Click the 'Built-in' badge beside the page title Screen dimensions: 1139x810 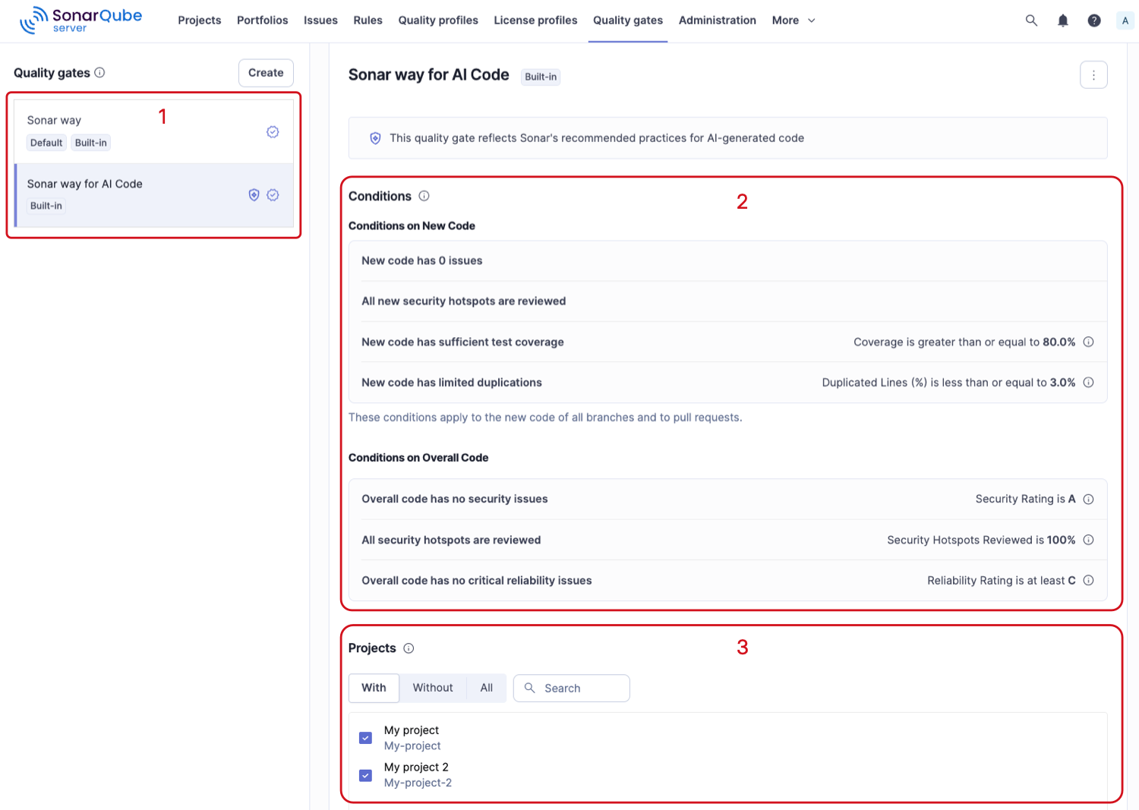click(541, 77)
